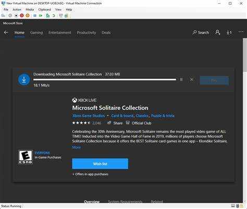Viewport: 247px width, 209px height.
Task: Click the status bar lock icon
Action: pos(242,206)
